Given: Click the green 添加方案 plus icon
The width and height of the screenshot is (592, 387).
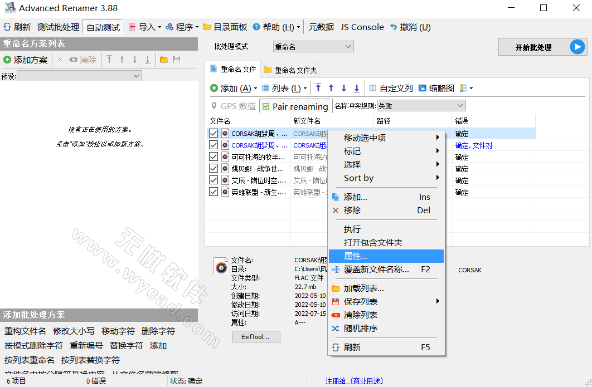Looking at the screenshot, I should [7, 60].
